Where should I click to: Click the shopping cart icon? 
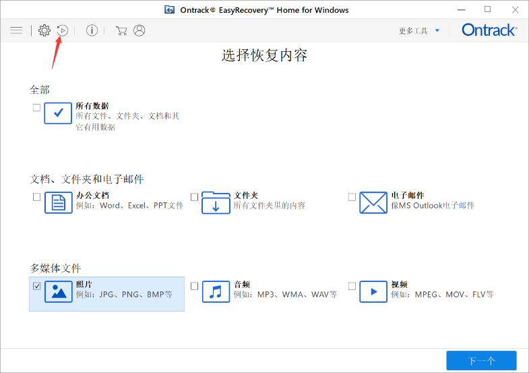coord(121,31)
